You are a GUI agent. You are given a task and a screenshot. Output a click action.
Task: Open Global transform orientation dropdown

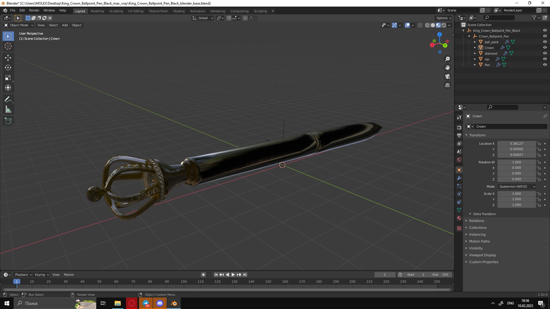(x=203, y=18)
